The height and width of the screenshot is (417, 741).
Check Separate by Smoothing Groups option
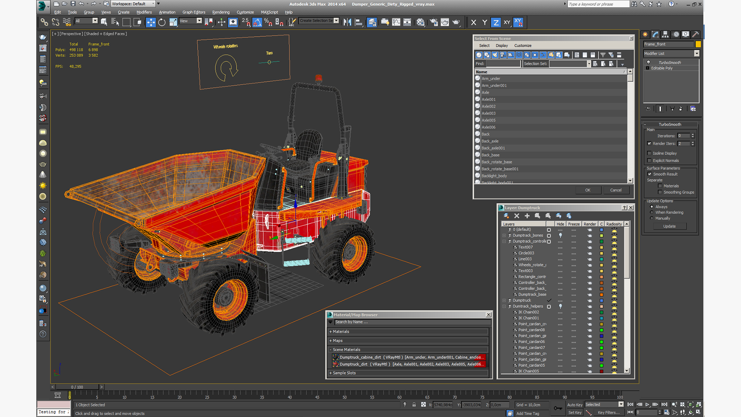coord(660,192)
